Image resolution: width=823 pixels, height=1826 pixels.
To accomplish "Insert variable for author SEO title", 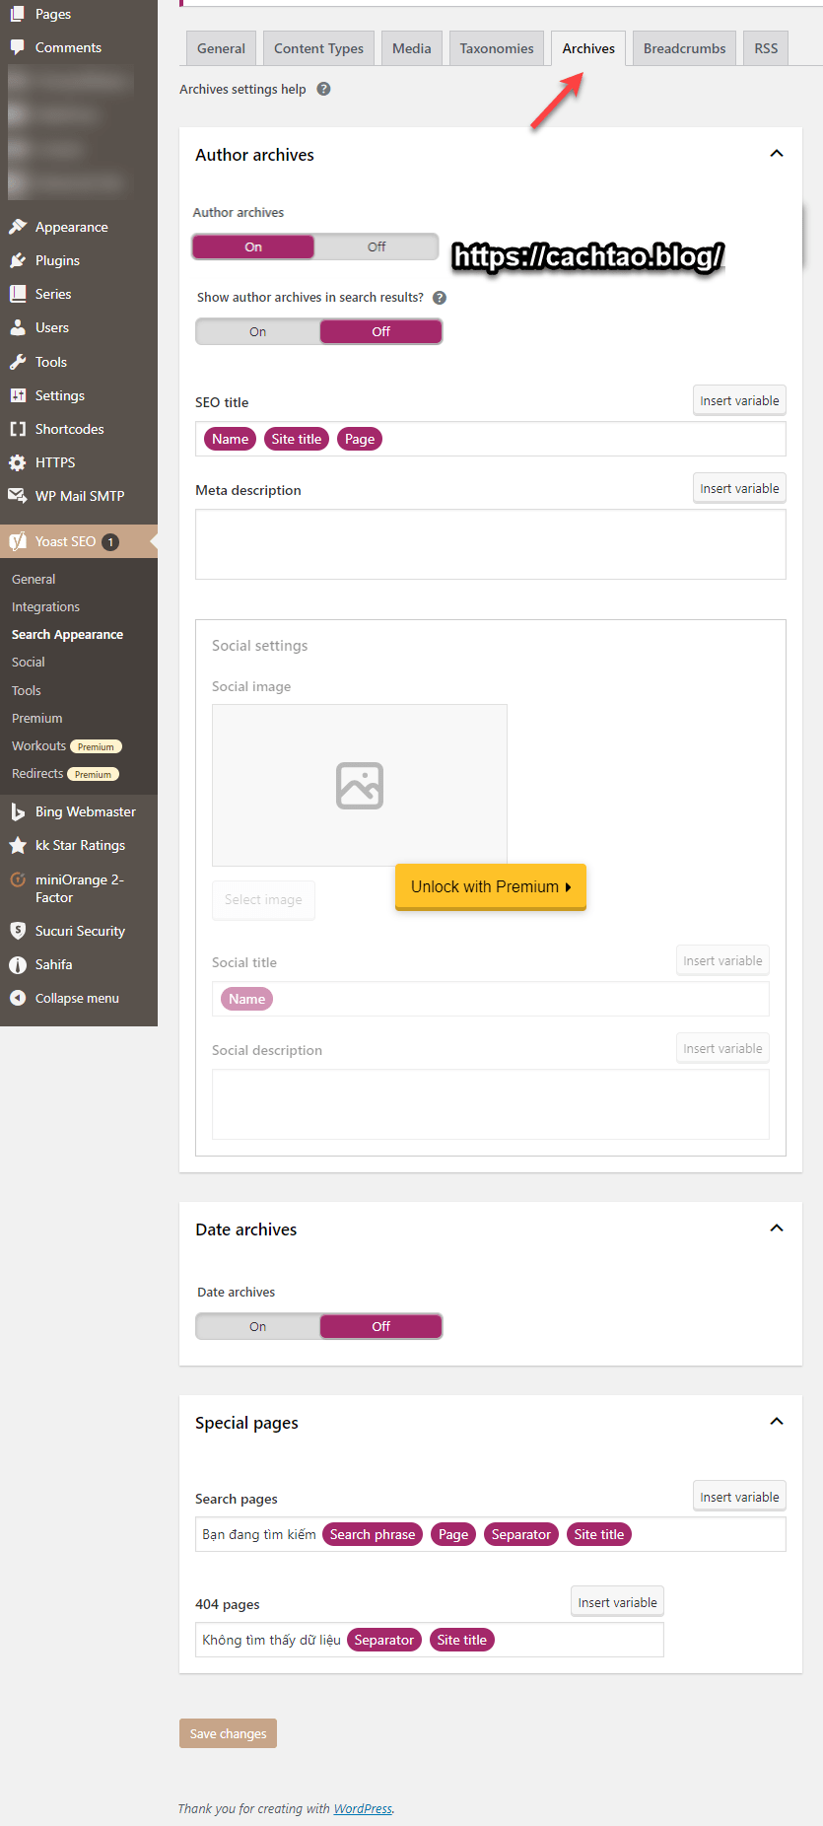I will tap(739, 400).
